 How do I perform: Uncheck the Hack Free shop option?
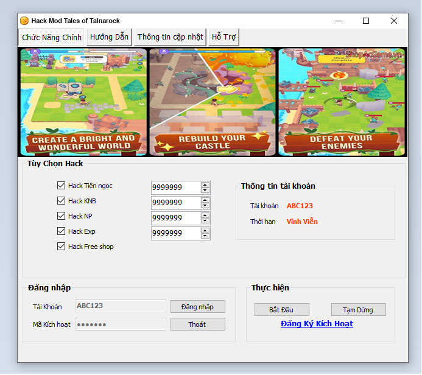click(x=61, y=247)
